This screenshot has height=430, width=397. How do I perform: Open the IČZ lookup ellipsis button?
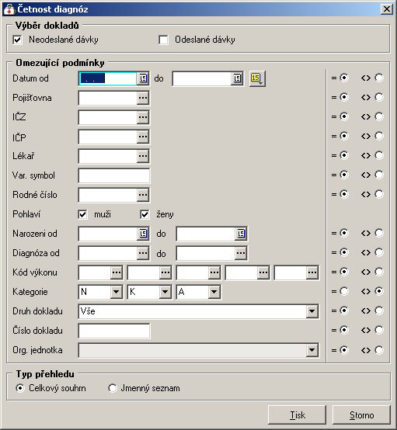point(143,117)
